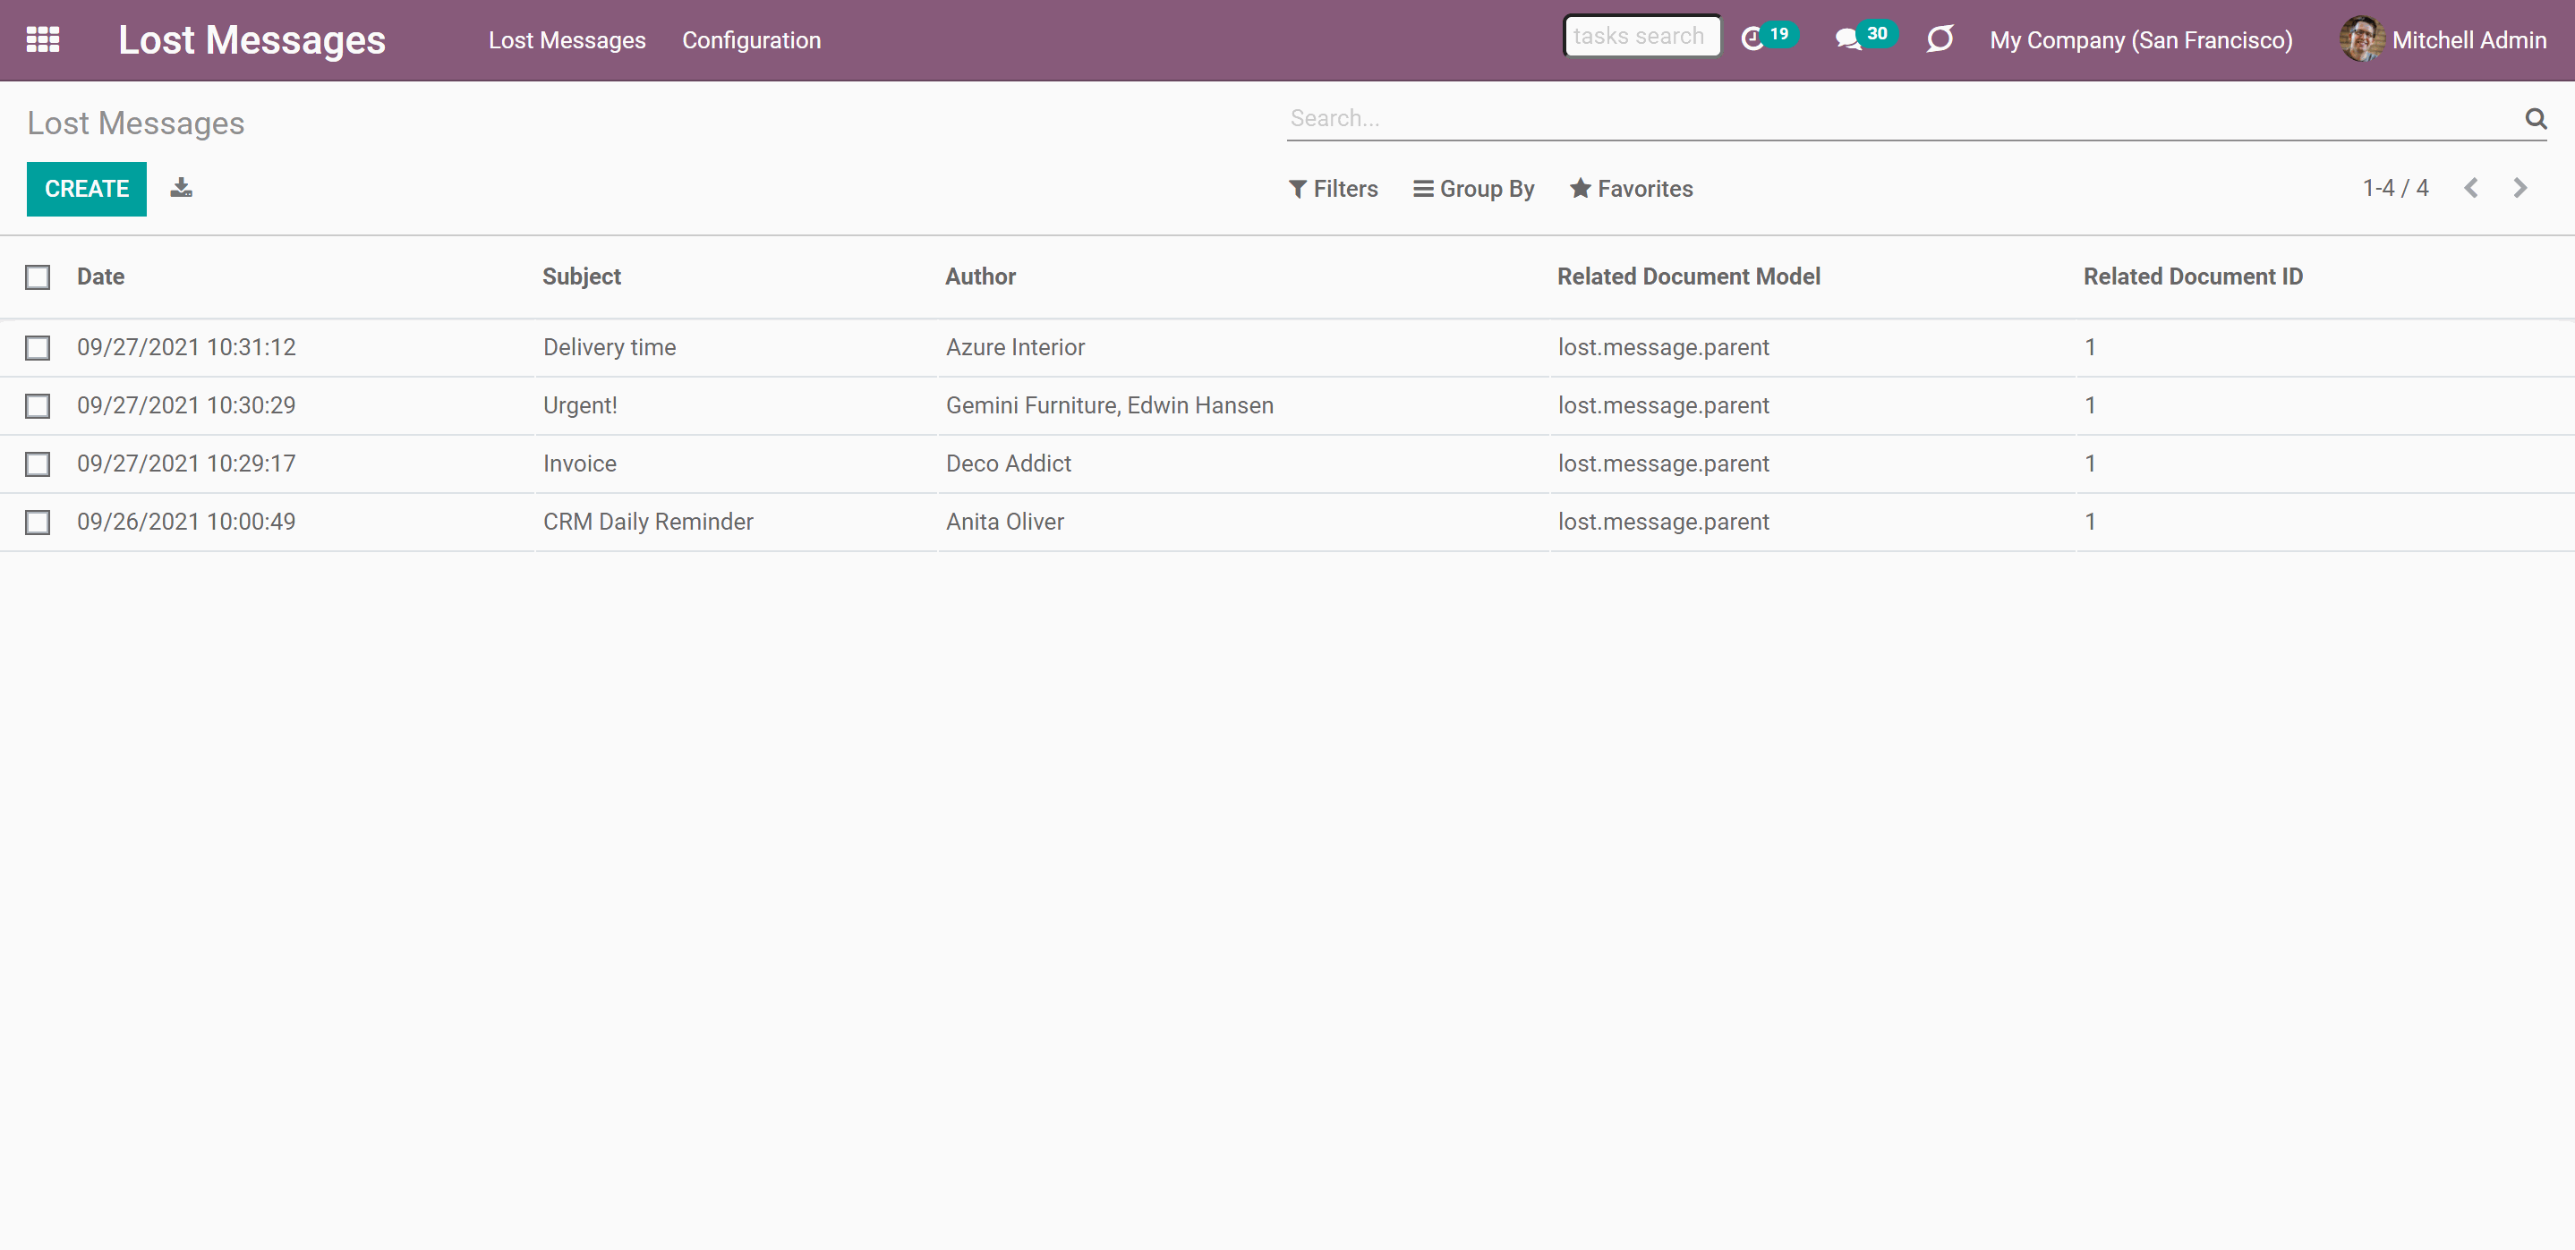
Task: Toggle the select-all header checkbox
Action: tap(38, 276)
